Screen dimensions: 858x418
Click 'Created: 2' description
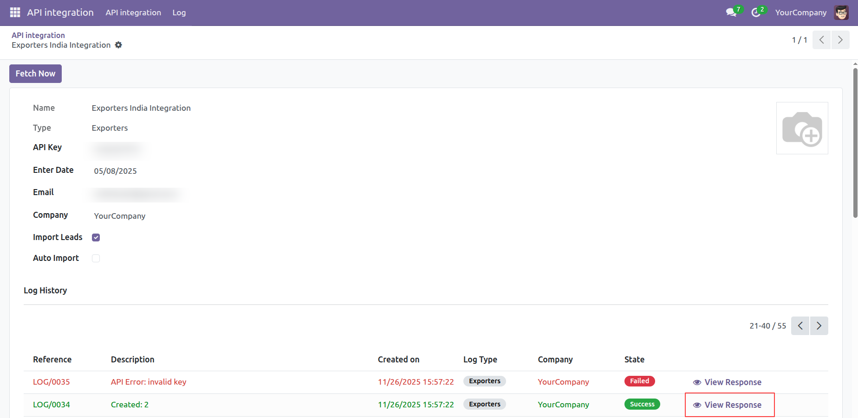tap(130, 405)
